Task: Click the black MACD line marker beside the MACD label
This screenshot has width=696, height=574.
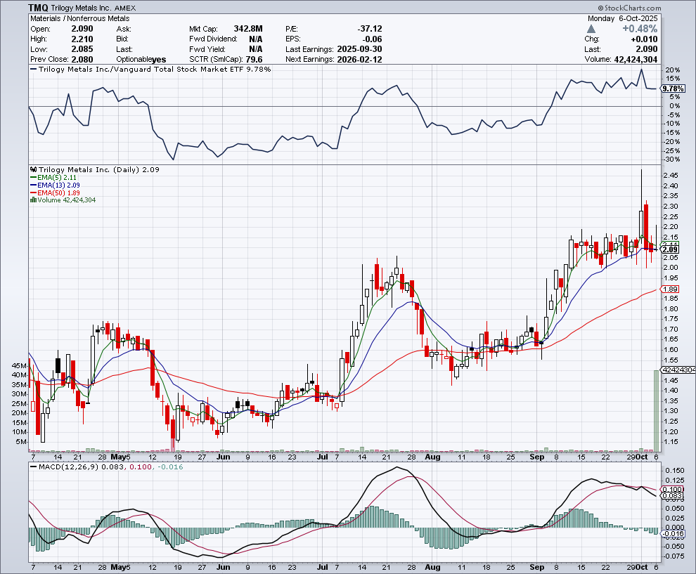Action: click(x=33, y=467)
